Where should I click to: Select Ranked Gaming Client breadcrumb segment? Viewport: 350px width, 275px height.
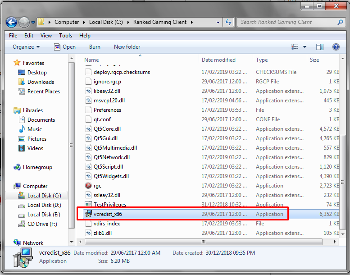[x=160, y=22]
